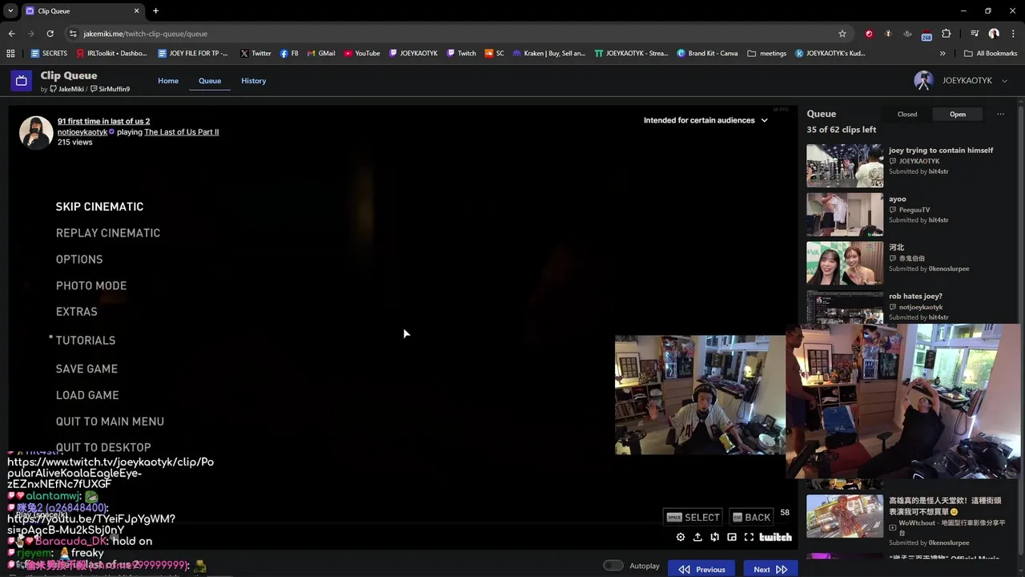
Task: Open the tab search dropdown arrow
Action: pyautogui.click(x=10, y=10)
